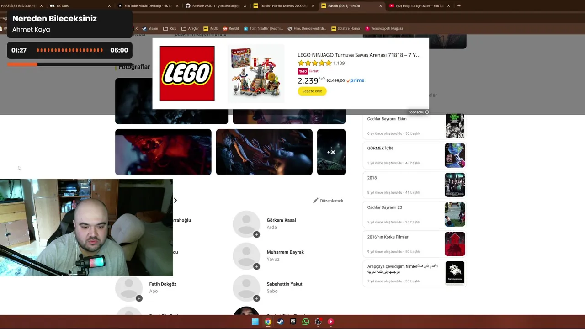Open the pink music player taskbar icon

point(330,322)
